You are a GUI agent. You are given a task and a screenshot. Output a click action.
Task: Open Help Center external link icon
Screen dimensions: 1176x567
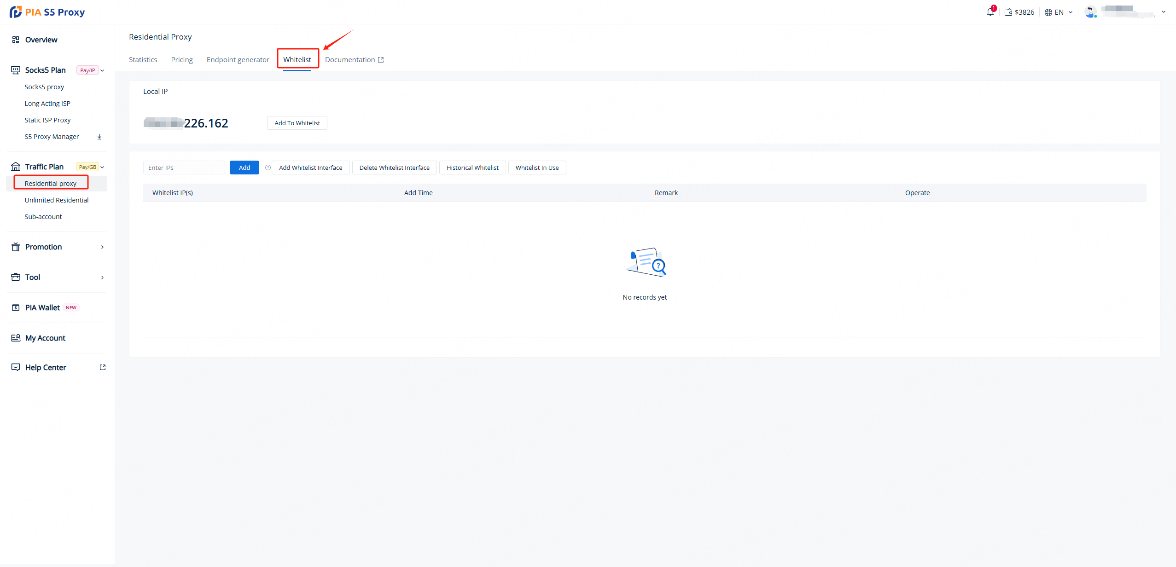[x=103, y=367]
